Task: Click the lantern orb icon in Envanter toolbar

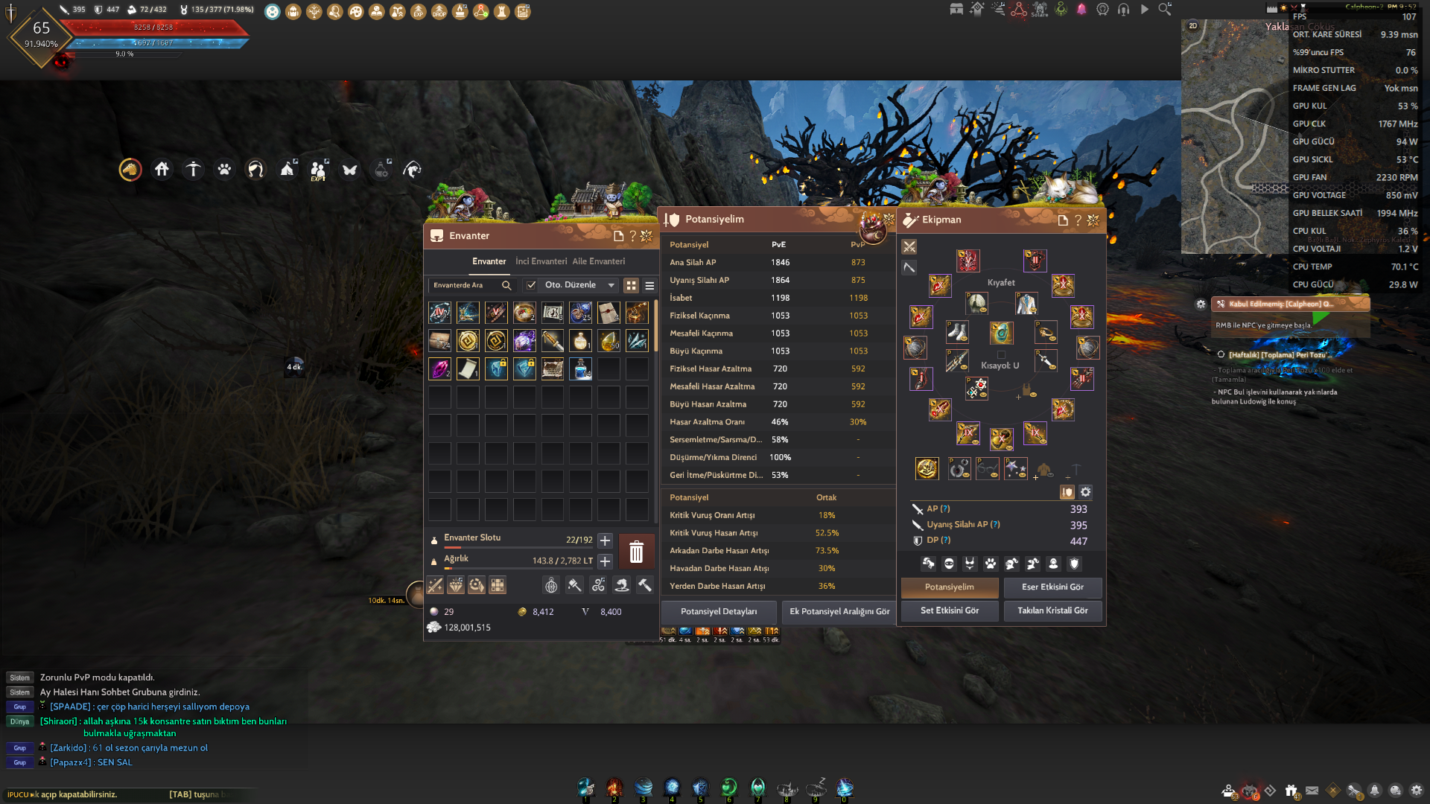Action: coord(551,585)
